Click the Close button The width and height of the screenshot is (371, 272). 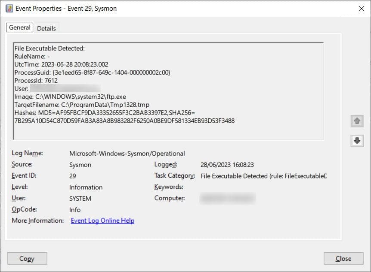(x=343, y=258)
